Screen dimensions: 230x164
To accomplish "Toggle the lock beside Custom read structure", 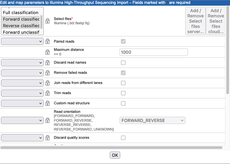I will pos(48,103).
